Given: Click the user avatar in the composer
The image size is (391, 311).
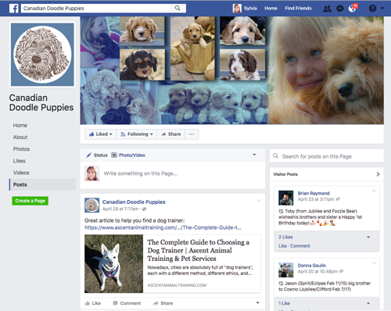Looking at the screenshot, I should (91, 173).
